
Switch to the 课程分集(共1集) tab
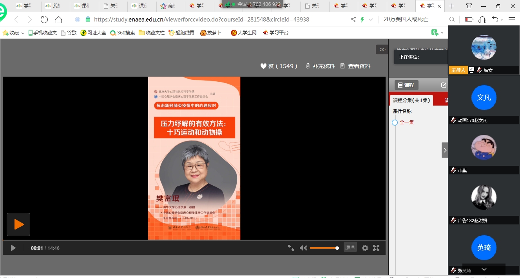coord(411,100)
